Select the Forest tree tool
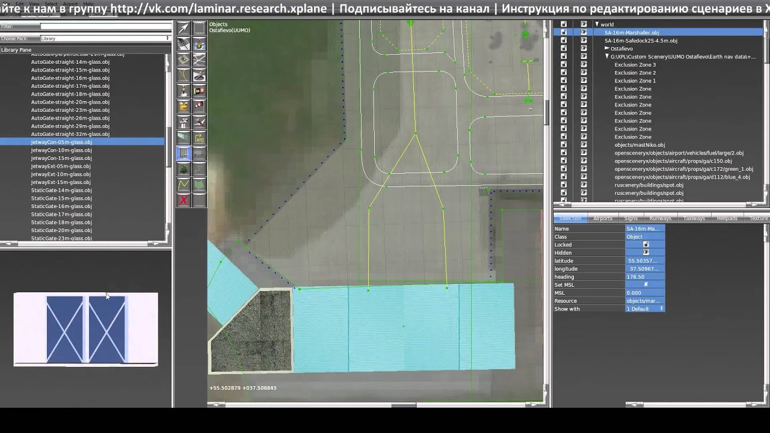 (x=183, y=169)
